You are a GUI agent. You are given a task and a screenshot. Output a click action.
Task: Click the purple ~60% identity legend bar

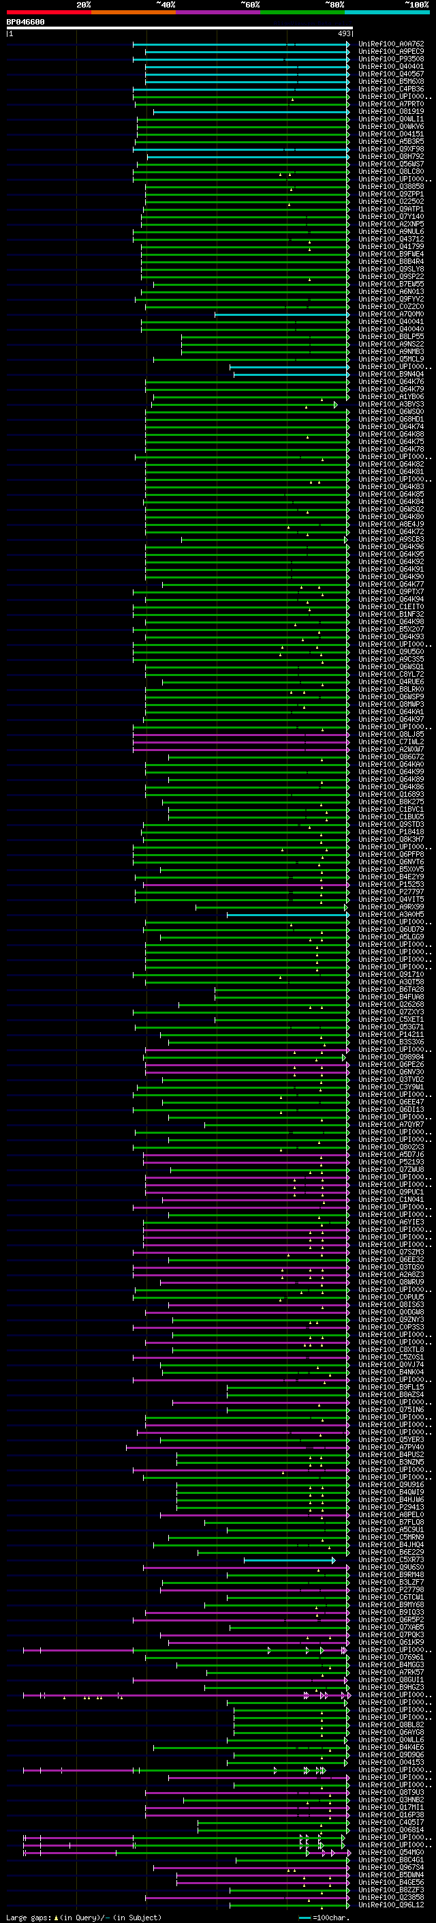coord(217,12)
